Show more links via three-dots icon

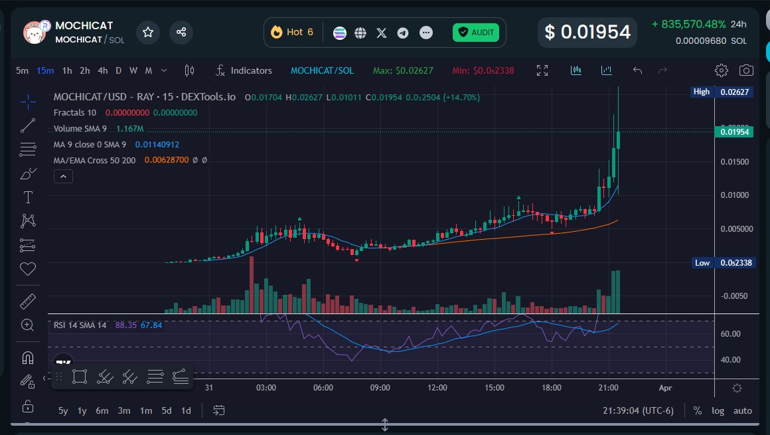(x=426, y=33)
